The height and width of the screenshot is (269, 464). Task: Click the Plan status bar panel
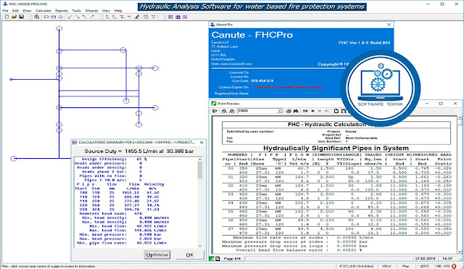coord(405,266)
